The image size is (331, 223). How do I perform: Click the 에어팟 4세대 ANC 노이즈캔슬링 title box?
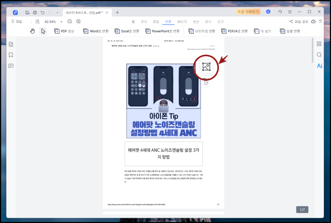coord(163,154)
